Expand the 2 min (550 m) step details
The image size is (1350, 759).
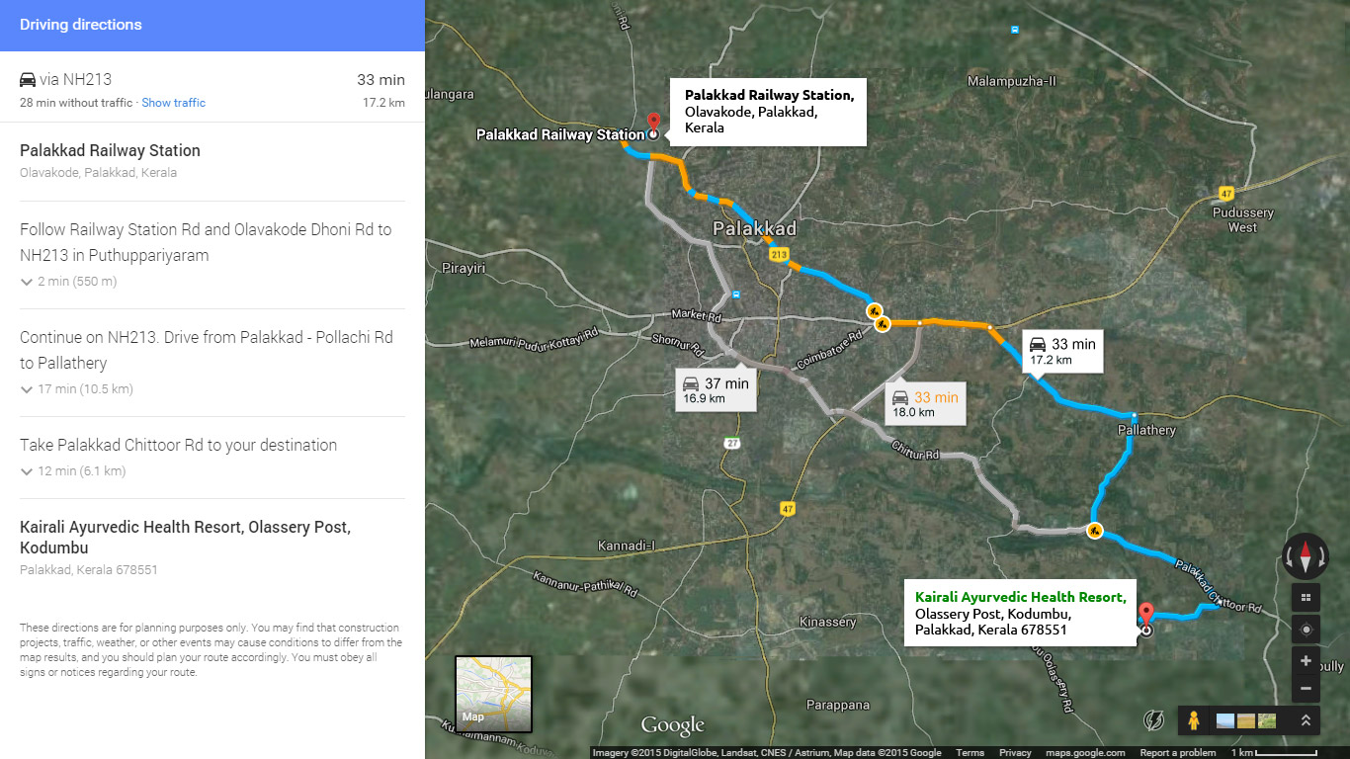[68, 282]
